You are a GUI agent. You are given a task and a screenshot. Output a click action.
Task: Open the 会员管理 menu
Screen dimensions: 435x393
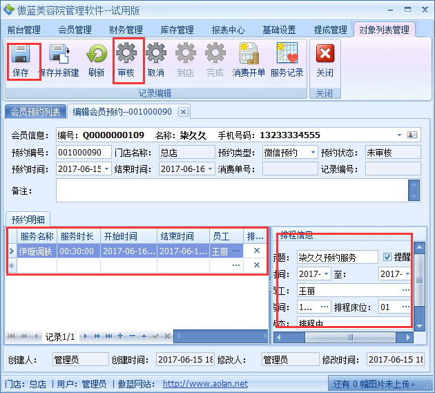75,30
